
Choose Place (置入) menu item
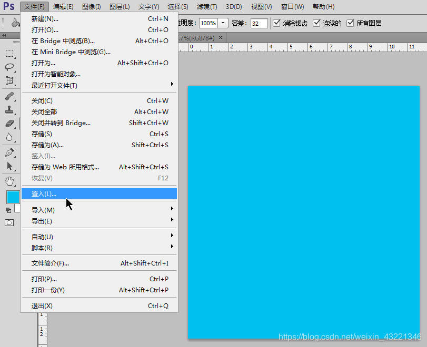pos(99,194)
